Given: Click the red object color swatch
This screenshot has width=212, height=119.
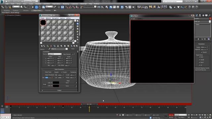Looking at the screenshot, I should (x=210, y=19).
